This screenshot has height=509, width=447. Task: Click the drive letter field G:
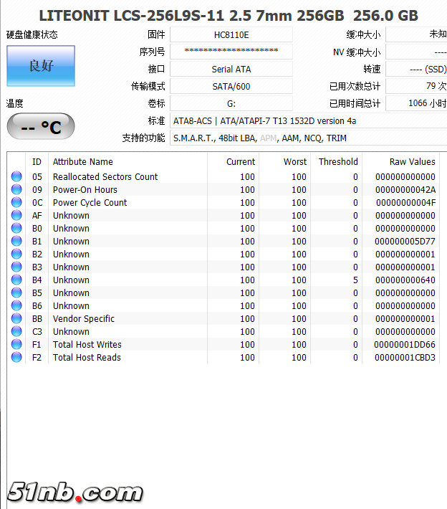(231, 103)
